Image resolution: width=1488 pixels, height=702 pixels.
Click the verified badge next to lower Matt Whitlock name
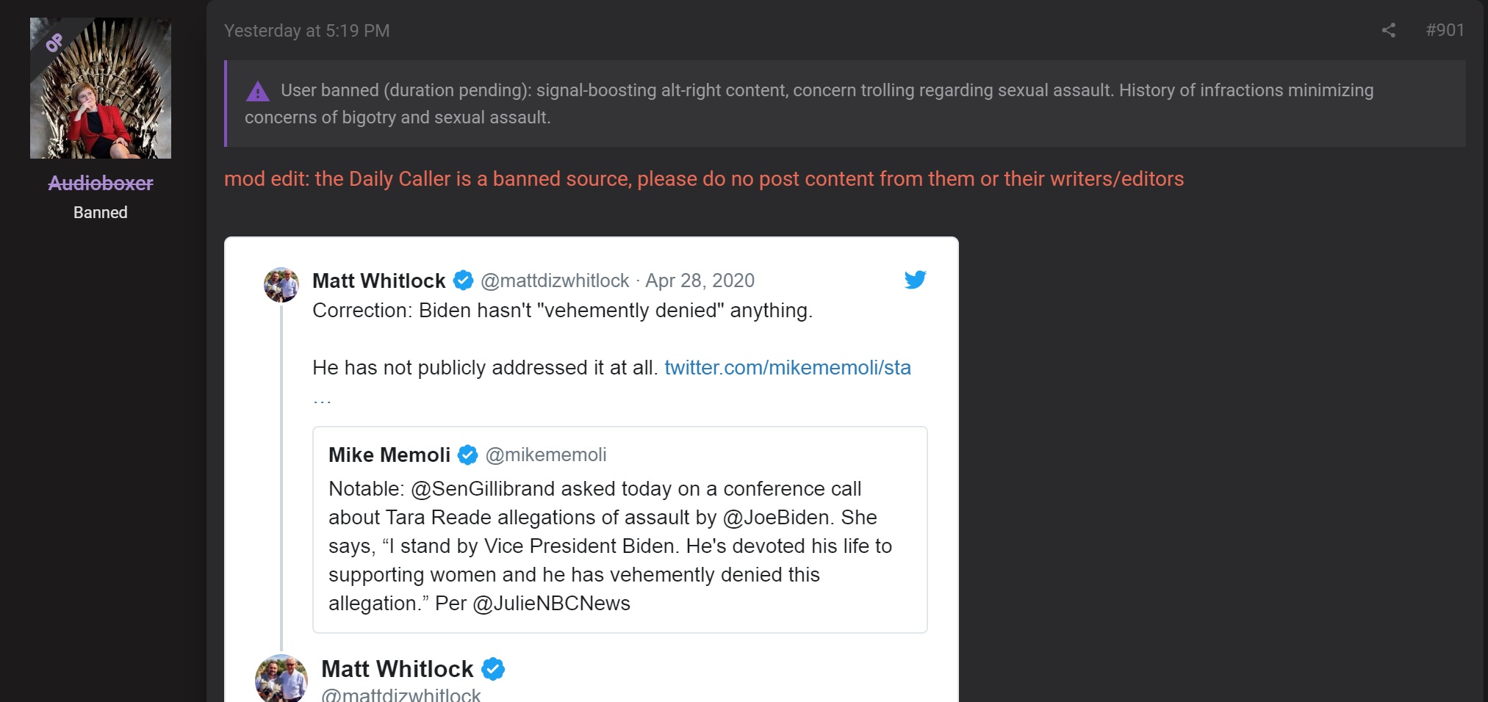pyautogui.click(x=493, y=669)
